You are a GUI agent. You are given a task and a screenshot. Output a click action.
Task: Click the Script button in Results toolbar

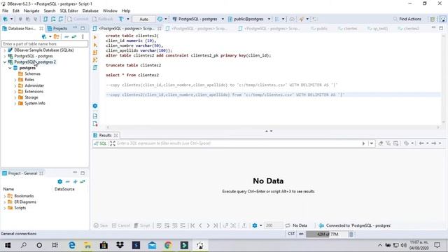point(142,225)
